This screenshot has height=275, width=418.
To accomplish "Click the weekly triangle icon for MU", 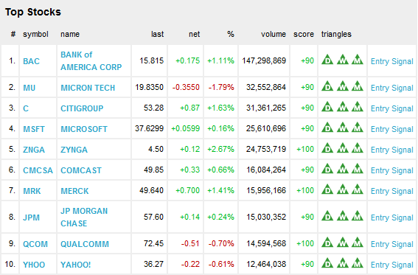I will point(343,86).
